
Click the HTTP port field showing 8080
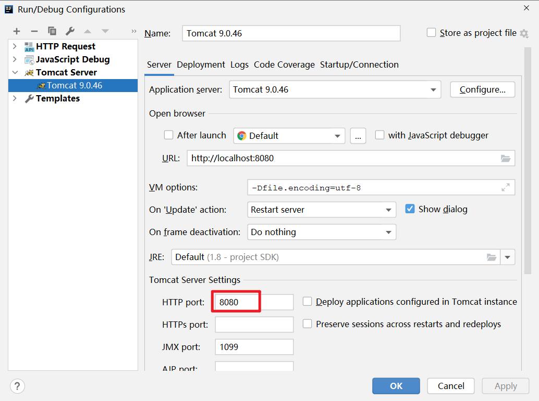254,302
